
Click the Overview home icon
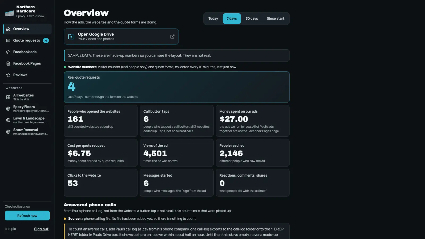point(8,29)
